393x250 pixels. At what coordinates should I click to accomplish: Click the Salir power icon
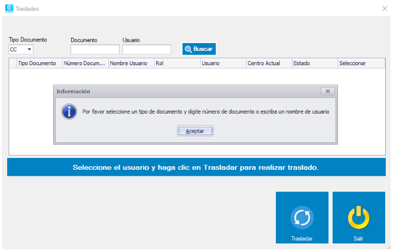[x=358, y=218]
